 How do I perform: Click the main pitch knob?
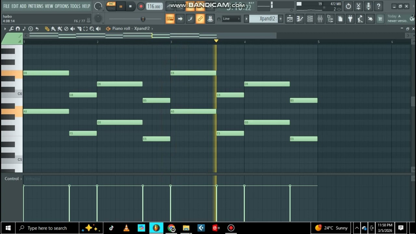[x=98, y=19]
